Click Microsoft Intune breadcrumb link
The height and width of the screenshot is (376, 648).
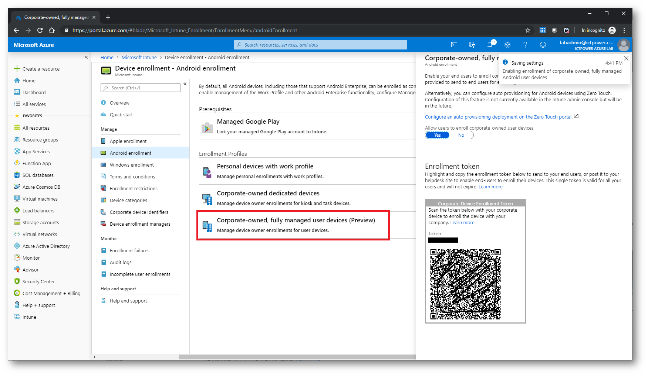[x=139, y=57]
